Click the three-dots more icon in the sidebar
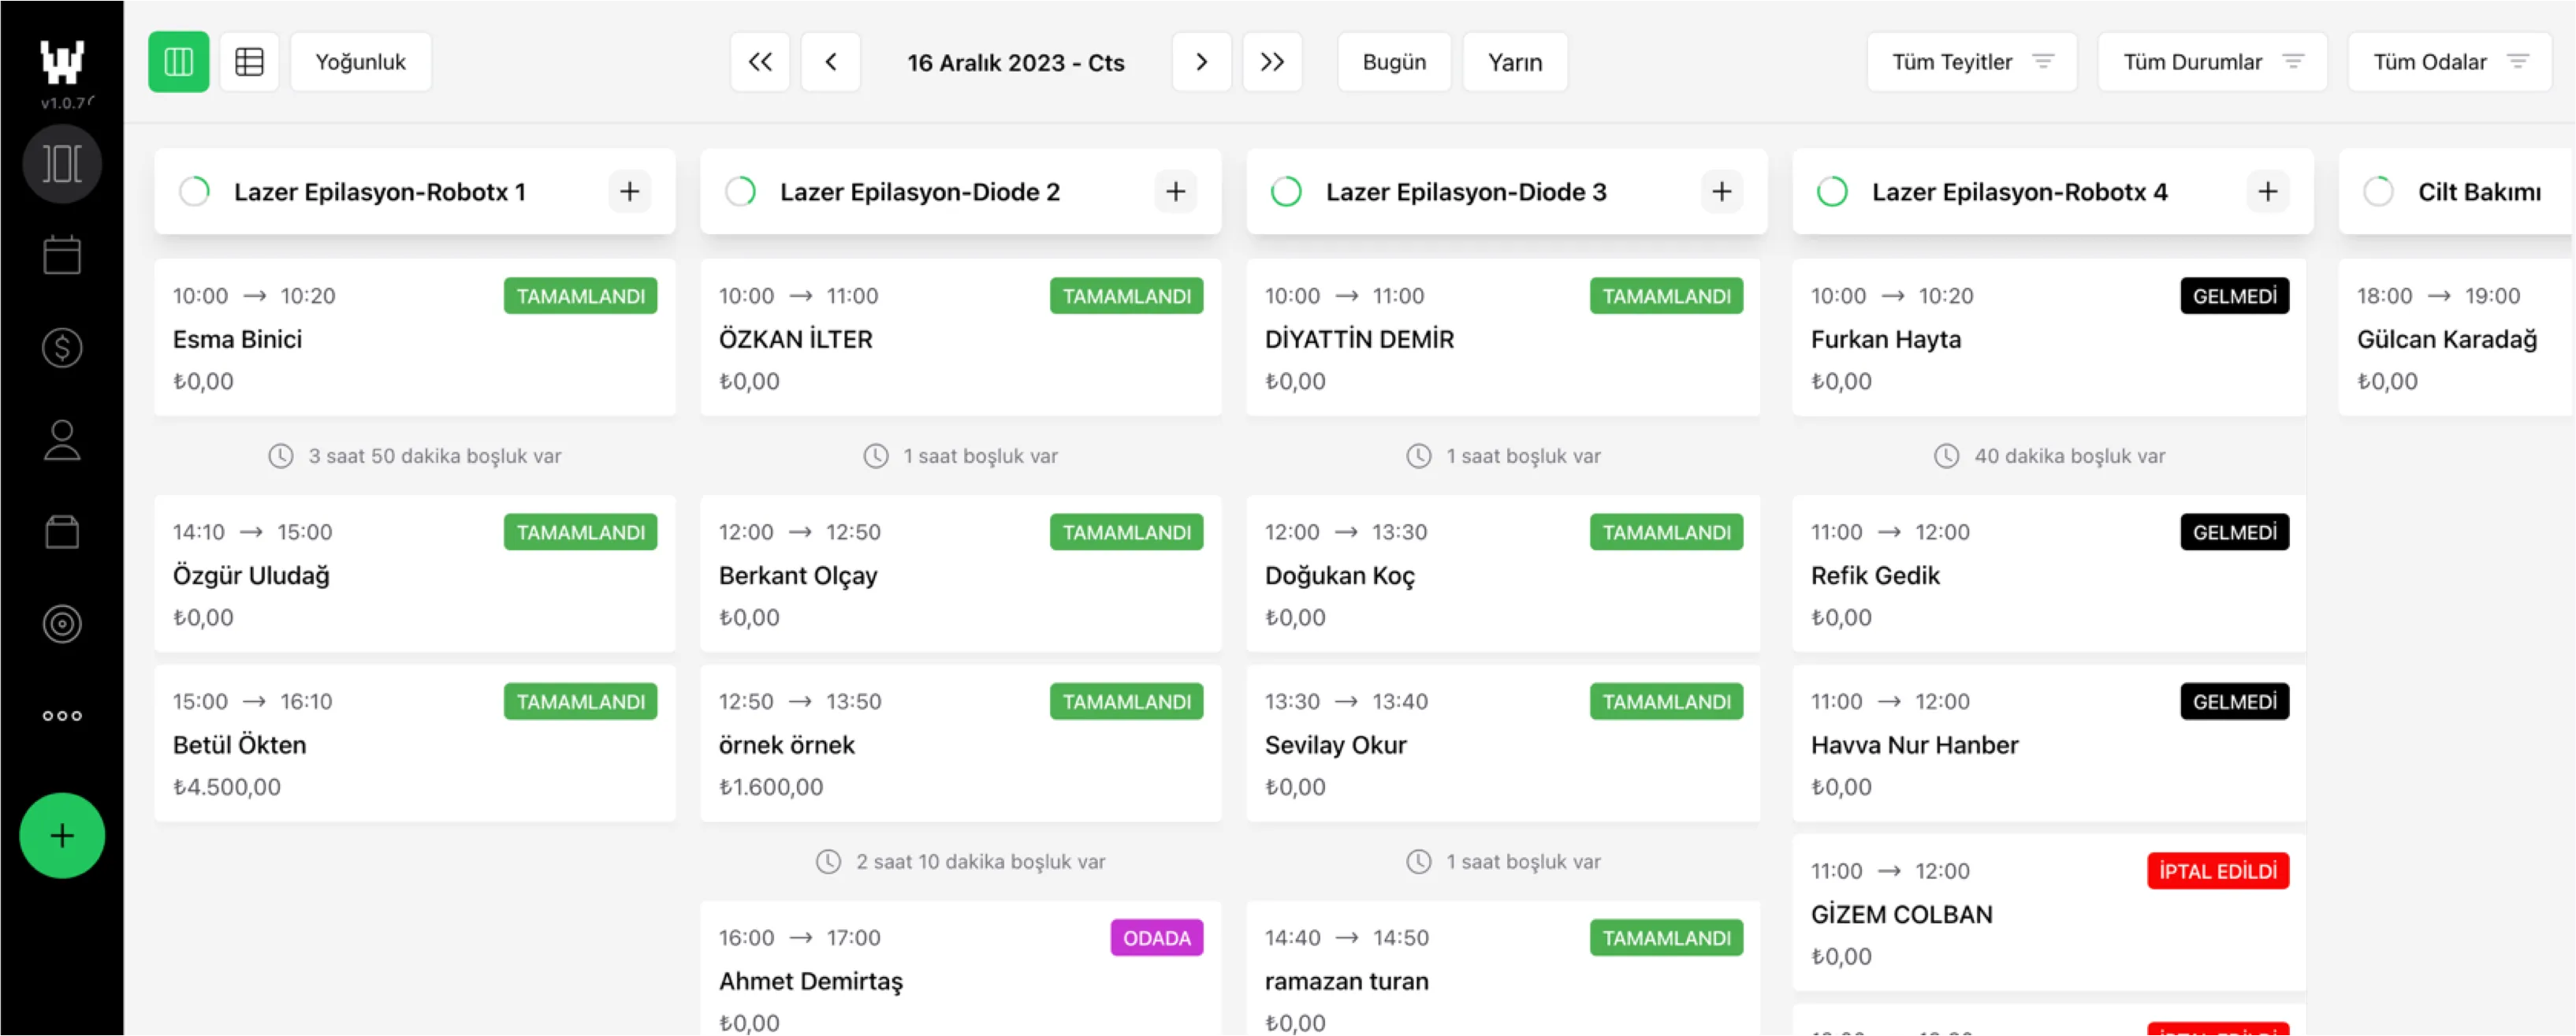The image size is (2576, 1036). pyautogui.click(x=62, y=716)
